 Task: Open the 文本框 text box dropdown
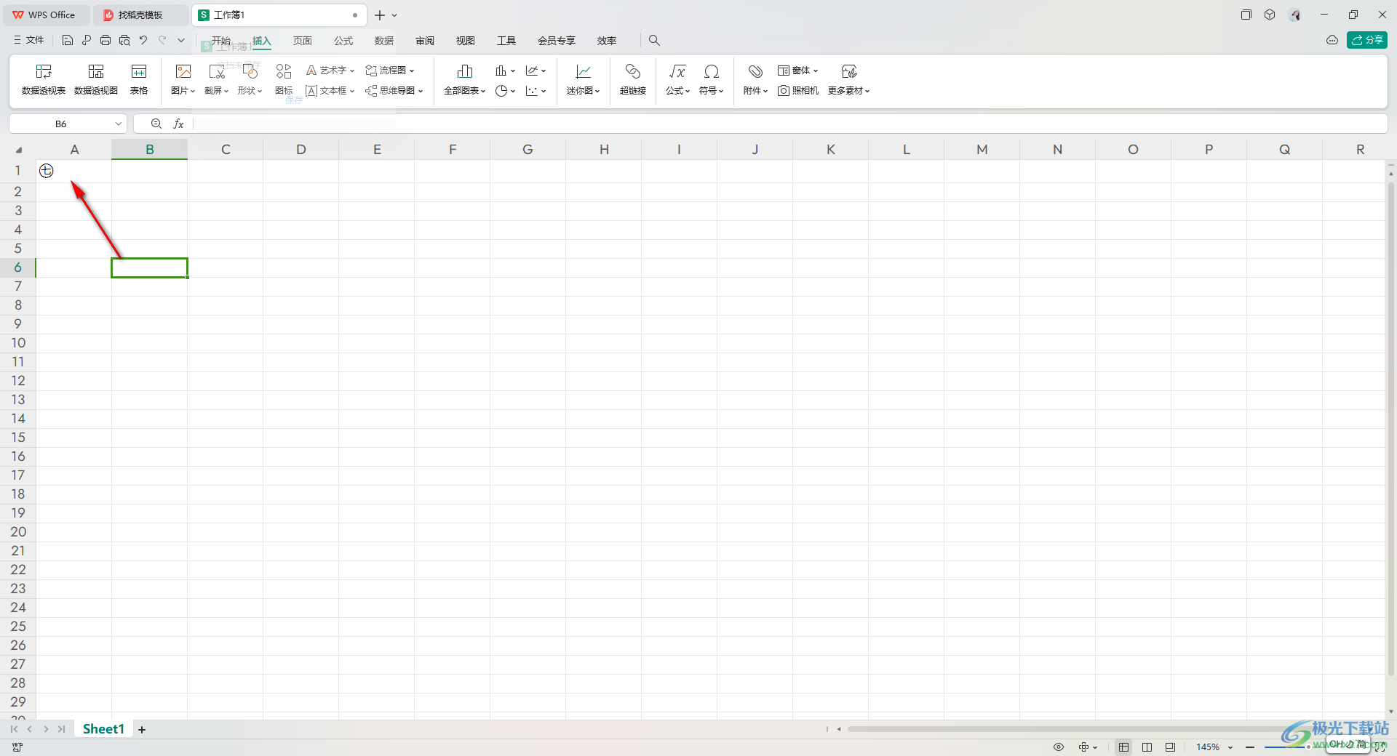tap(330, 91)
